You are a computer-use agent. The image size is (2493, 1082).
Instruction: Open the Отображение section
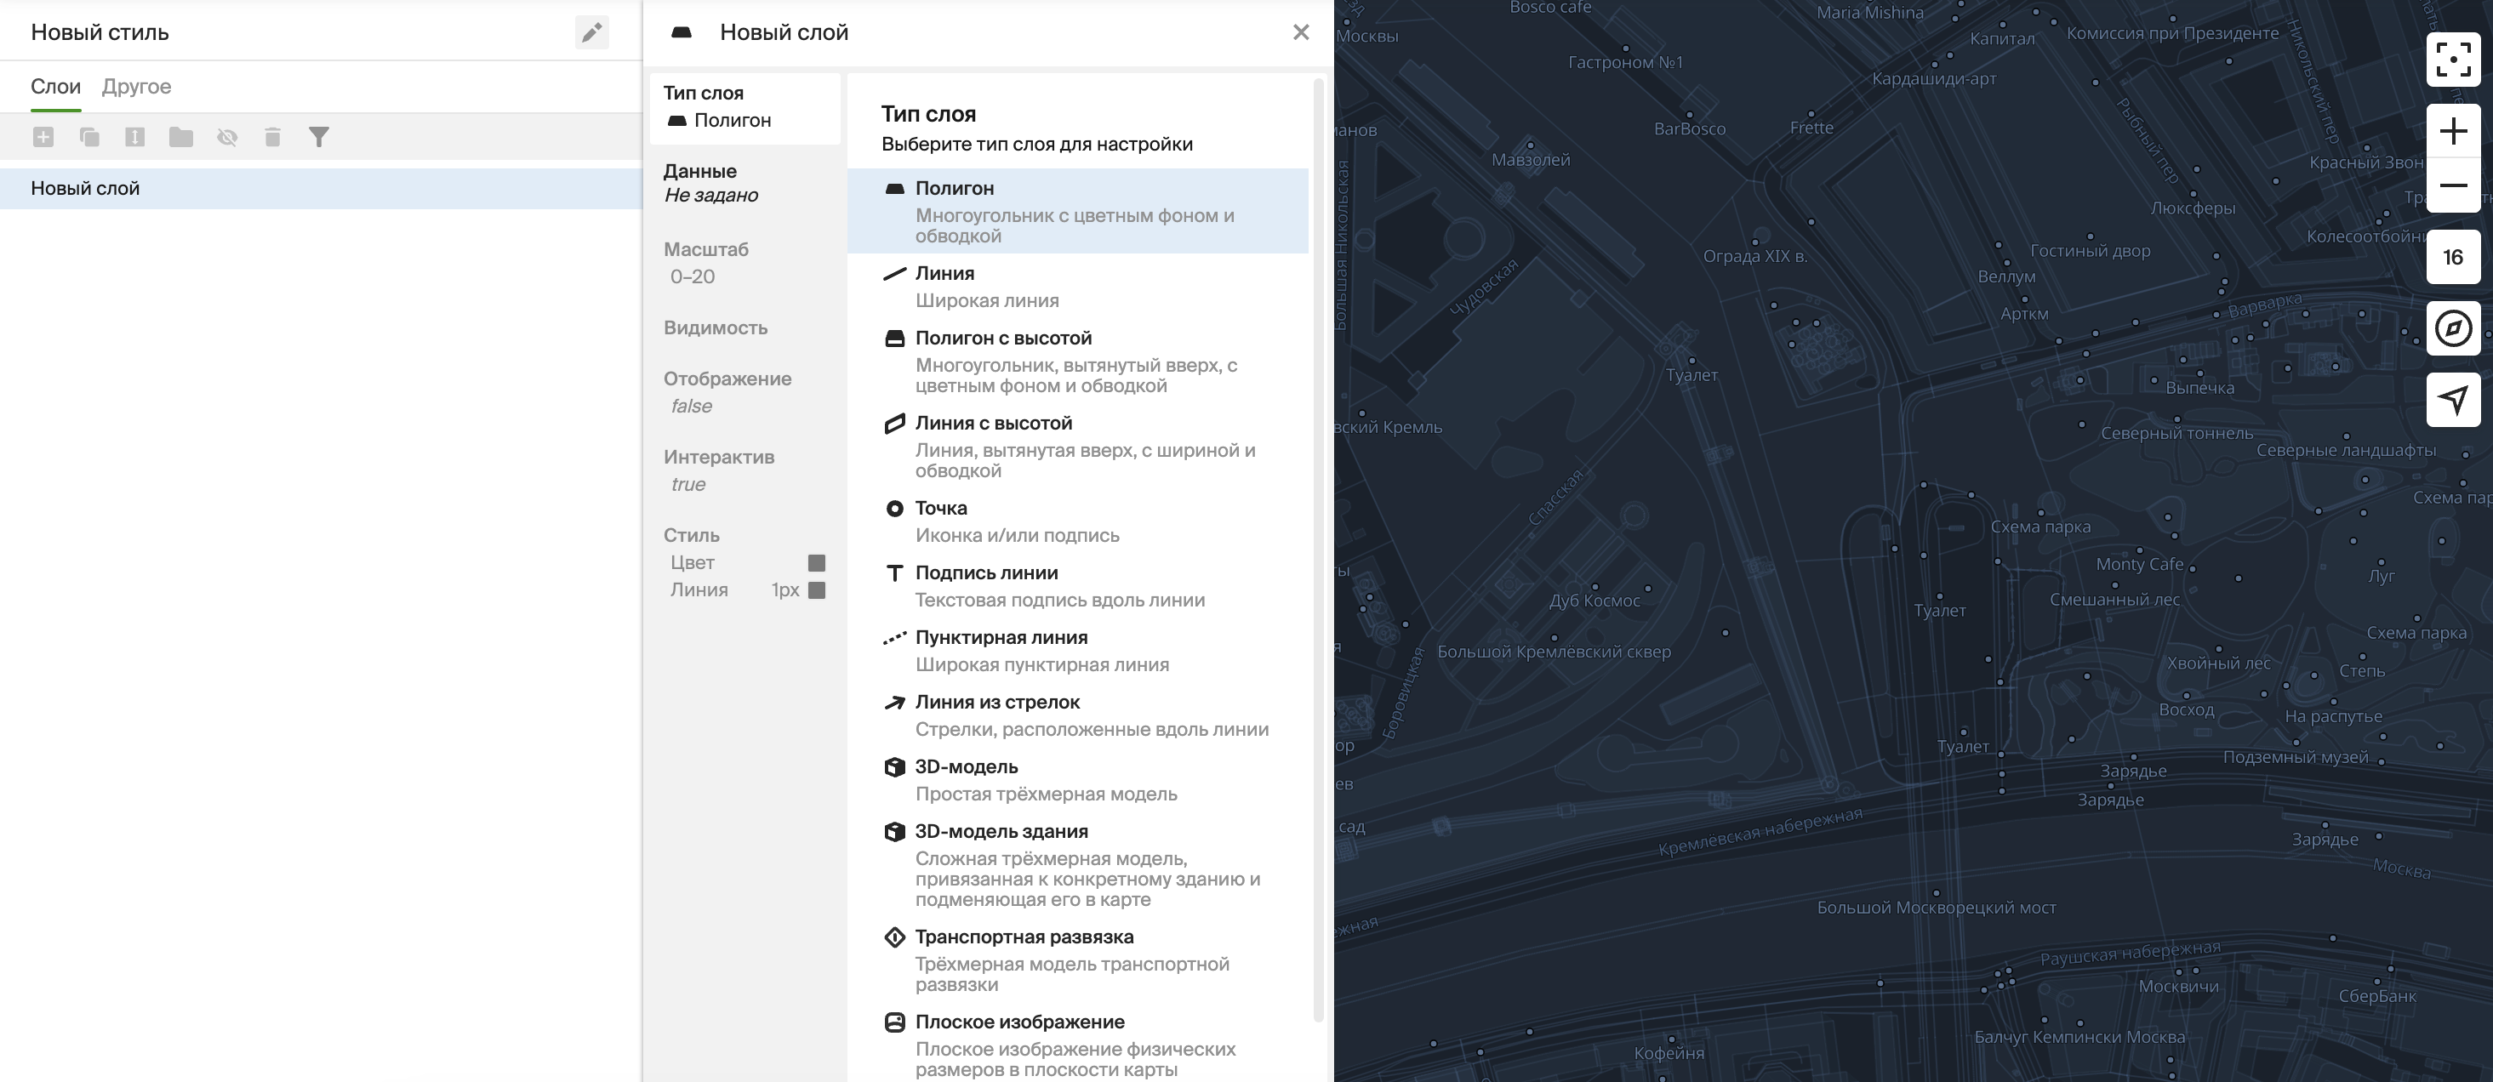744,392
